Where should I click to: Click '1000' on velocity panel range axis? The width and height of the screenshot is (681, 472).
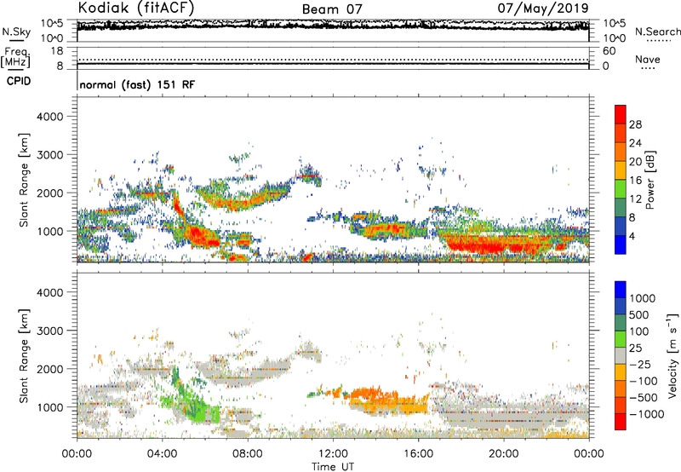point(49,407)
